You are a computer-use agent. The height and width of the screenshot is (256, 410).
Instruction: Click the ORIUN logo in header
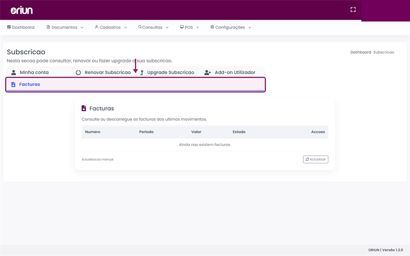22,10
